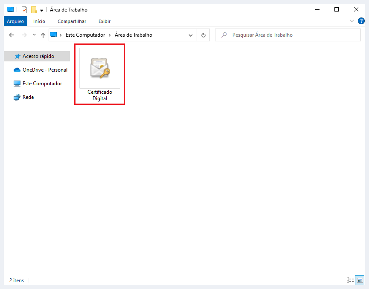Click the Este Computador monitor icon
369x289 pixels.
point(17,84)
